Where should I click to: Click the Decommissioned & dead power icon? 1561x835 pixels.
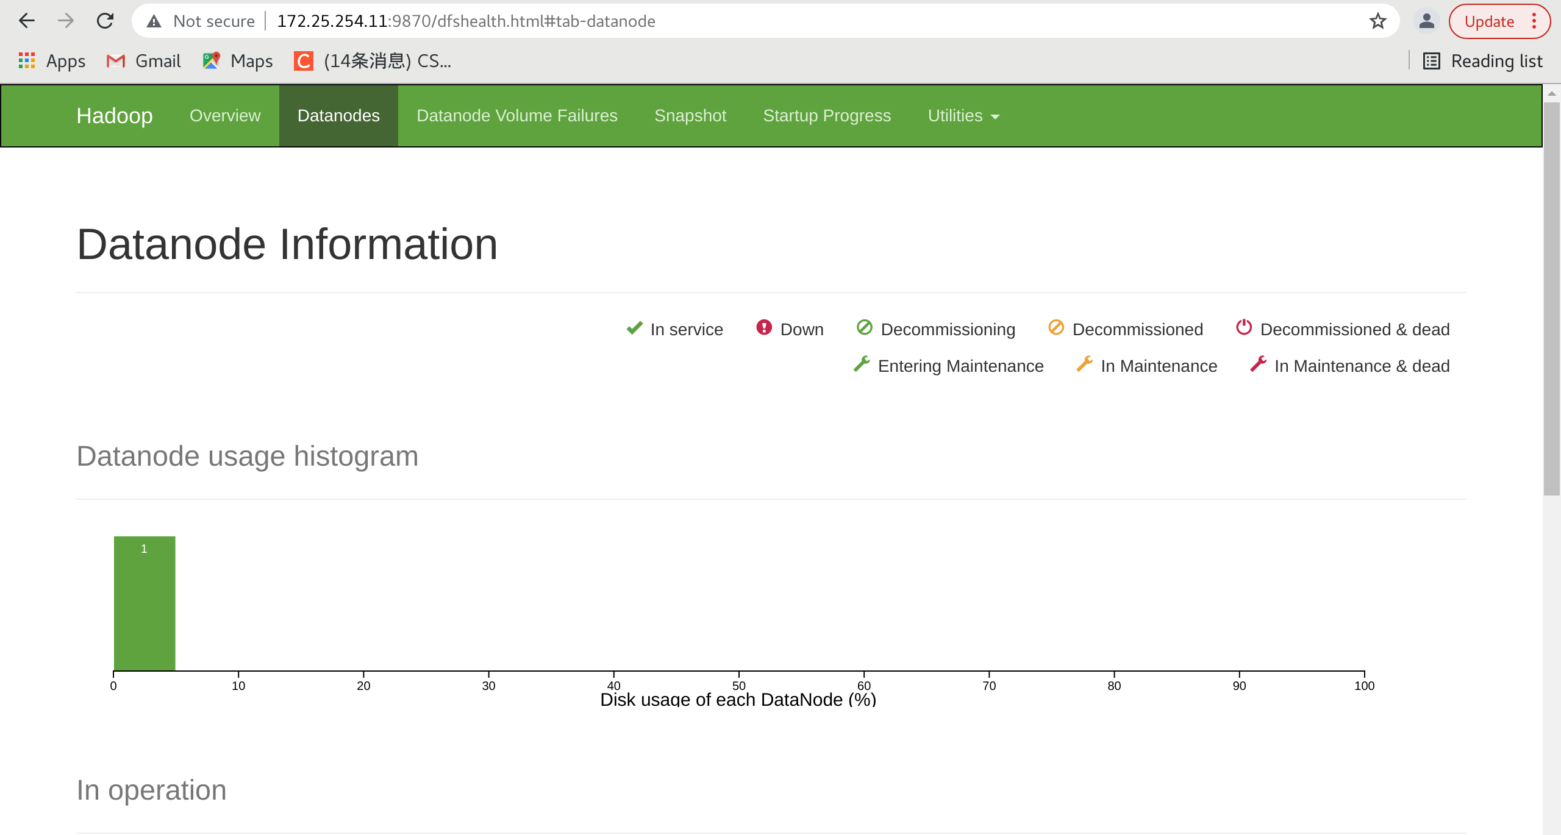1243,328
